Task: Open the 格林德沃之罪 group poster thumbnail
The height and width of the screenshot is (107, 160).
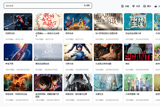Action: click(78, 83)
